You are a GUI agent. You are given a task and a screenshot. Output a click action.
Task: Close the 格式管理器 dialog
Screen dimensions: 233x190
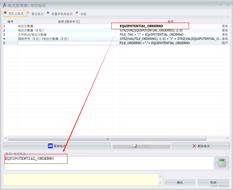tap(227, 5)
